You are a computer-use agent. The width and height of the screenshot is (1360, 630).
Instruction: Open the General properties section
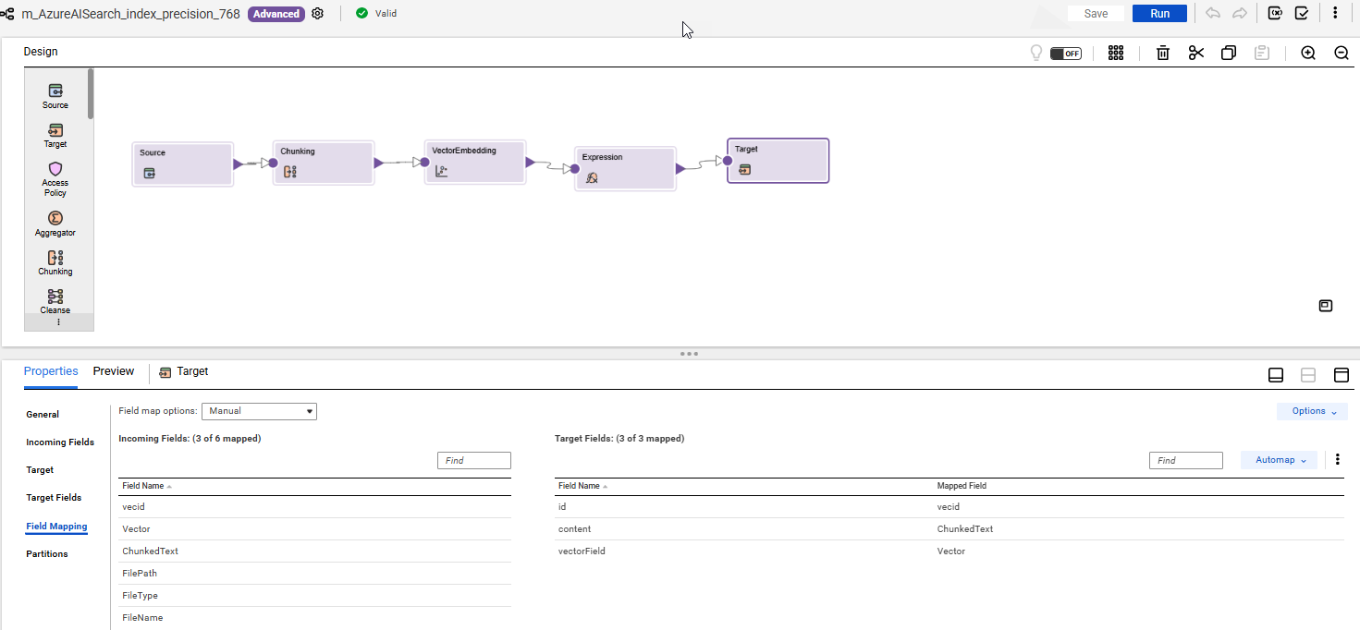tap(43, 415)
